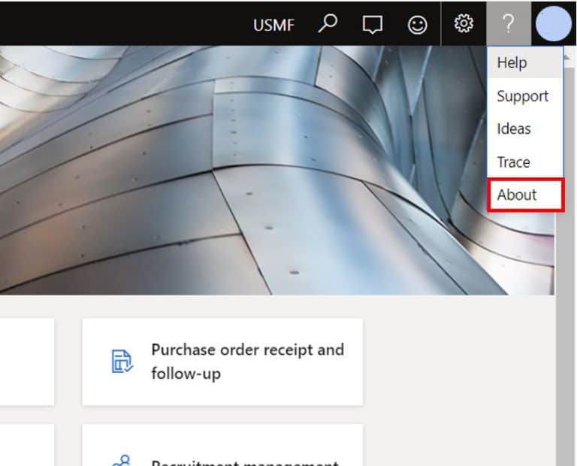Click the USMF company selector
The height and width of the screenshot is (466, 577).
273,25
